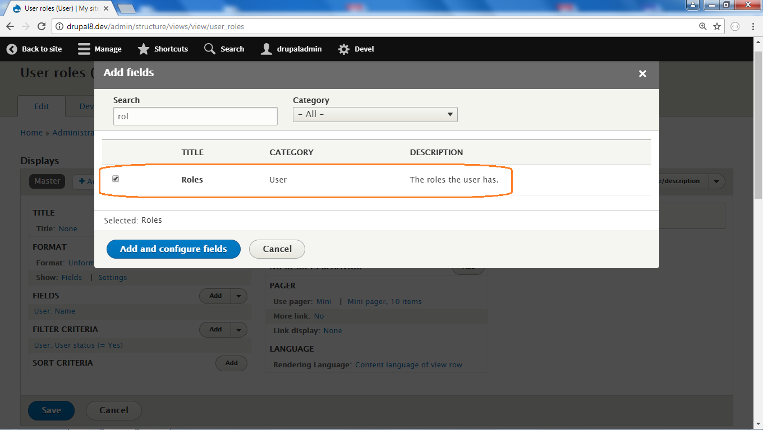Change pager type Mini link
This screenshot has height=430, width=763.
(x=324, y=302)
